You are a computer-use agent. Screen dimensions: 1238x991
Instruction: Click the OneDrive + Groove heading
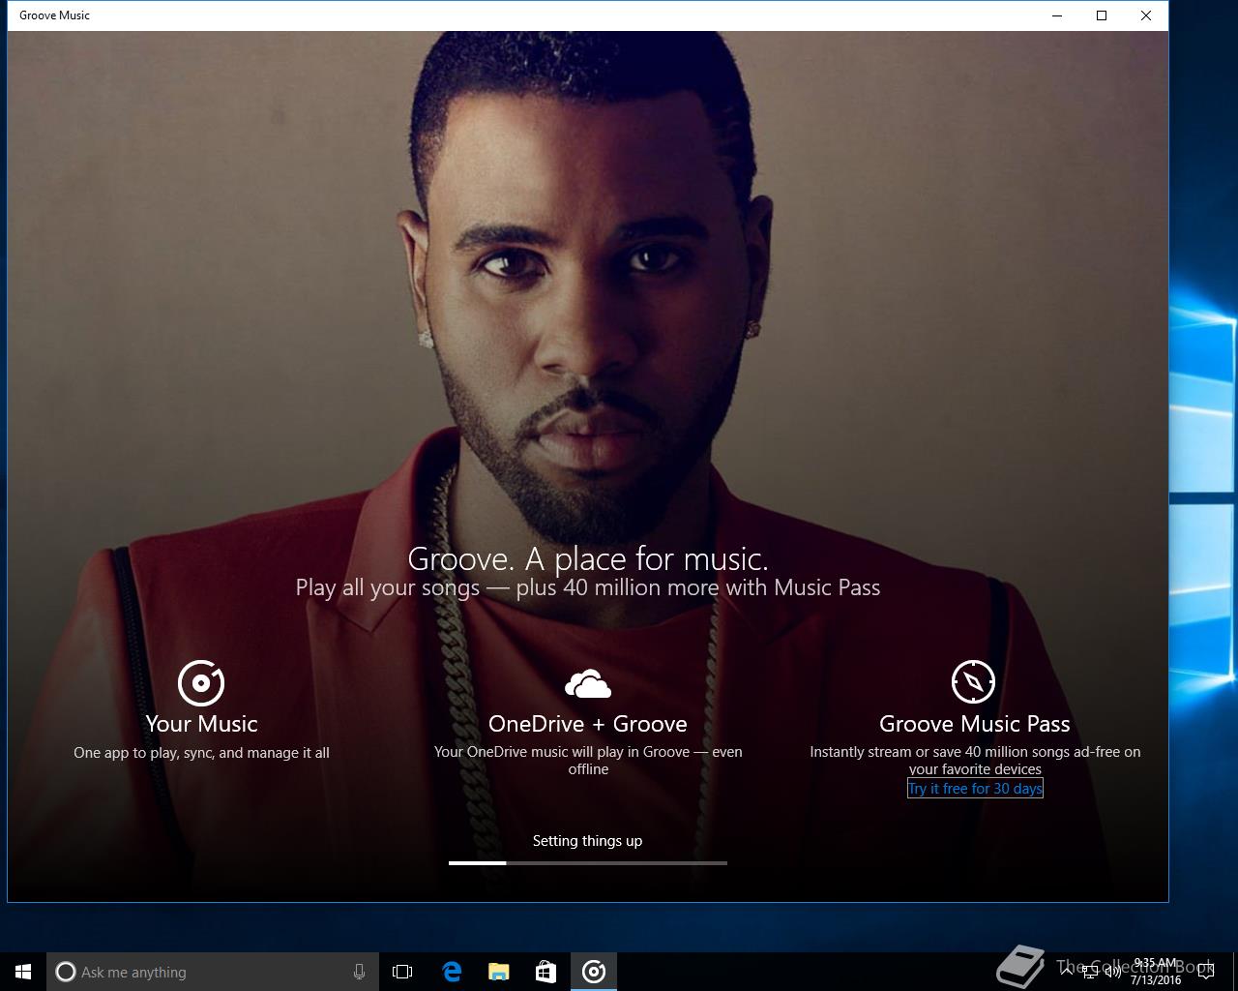pos(588,724)
